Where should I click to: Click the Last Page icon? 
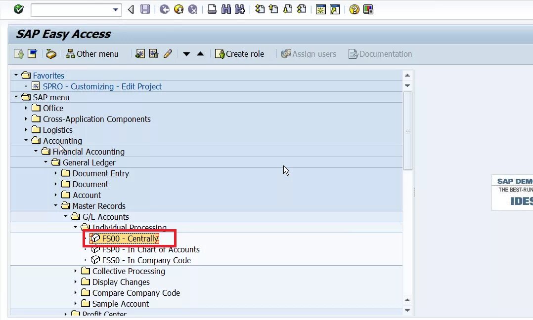click(x=302, y=9)
